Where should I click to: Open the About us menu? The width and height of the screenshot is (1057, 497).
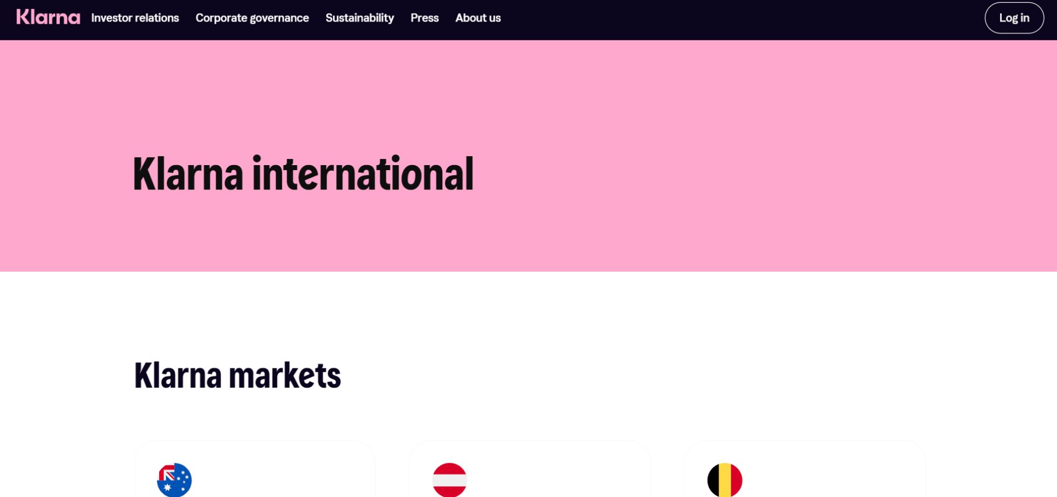click(478, 18)
